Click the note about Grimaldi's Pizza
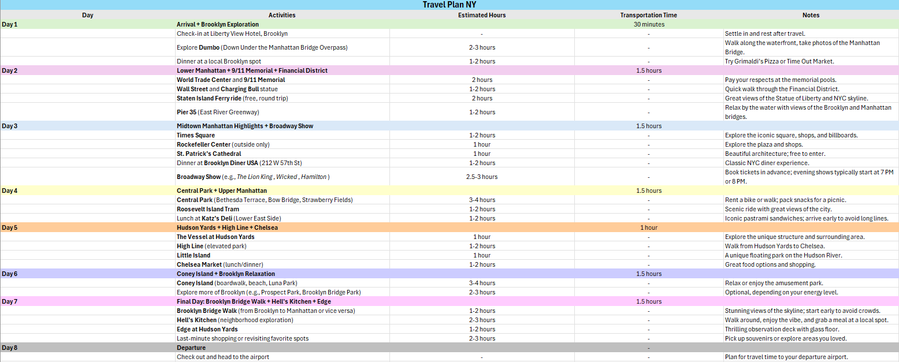The image size is (899, 362). (x=779, y=61)
